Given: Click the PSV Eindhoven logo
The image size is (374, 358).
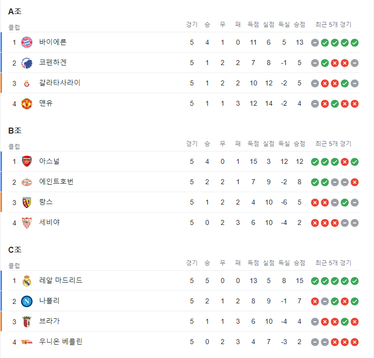Looking at the screenshot, I should 27,182.
